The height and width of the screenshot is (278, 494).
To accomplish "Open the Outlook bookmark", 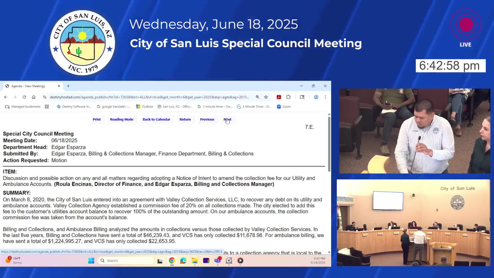I will point(145,107).
